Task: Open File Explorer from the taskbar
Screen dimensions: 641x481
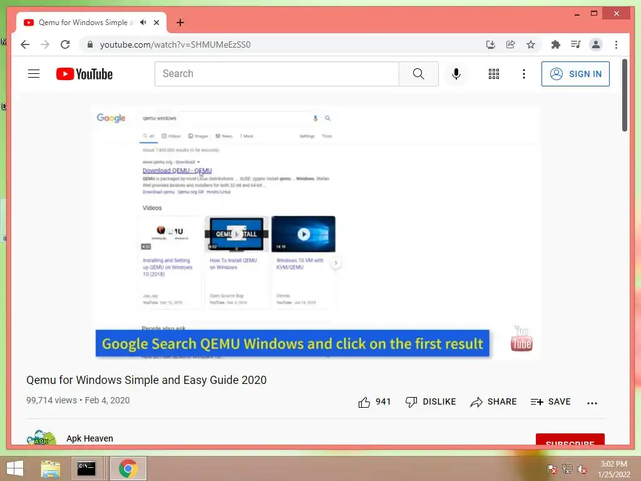Action: pos(51,468)
